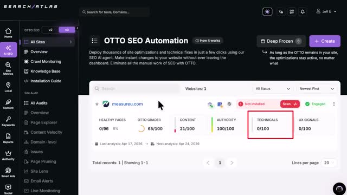Open the Deep Frozen button
Image resolution: width=347 pixels, height=195 pixels.
coord(281,41)
